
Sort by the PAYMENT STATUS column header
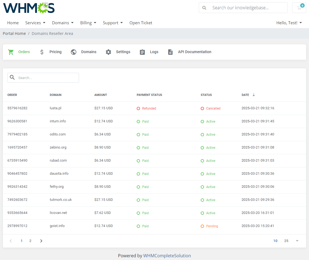[149, 95]
